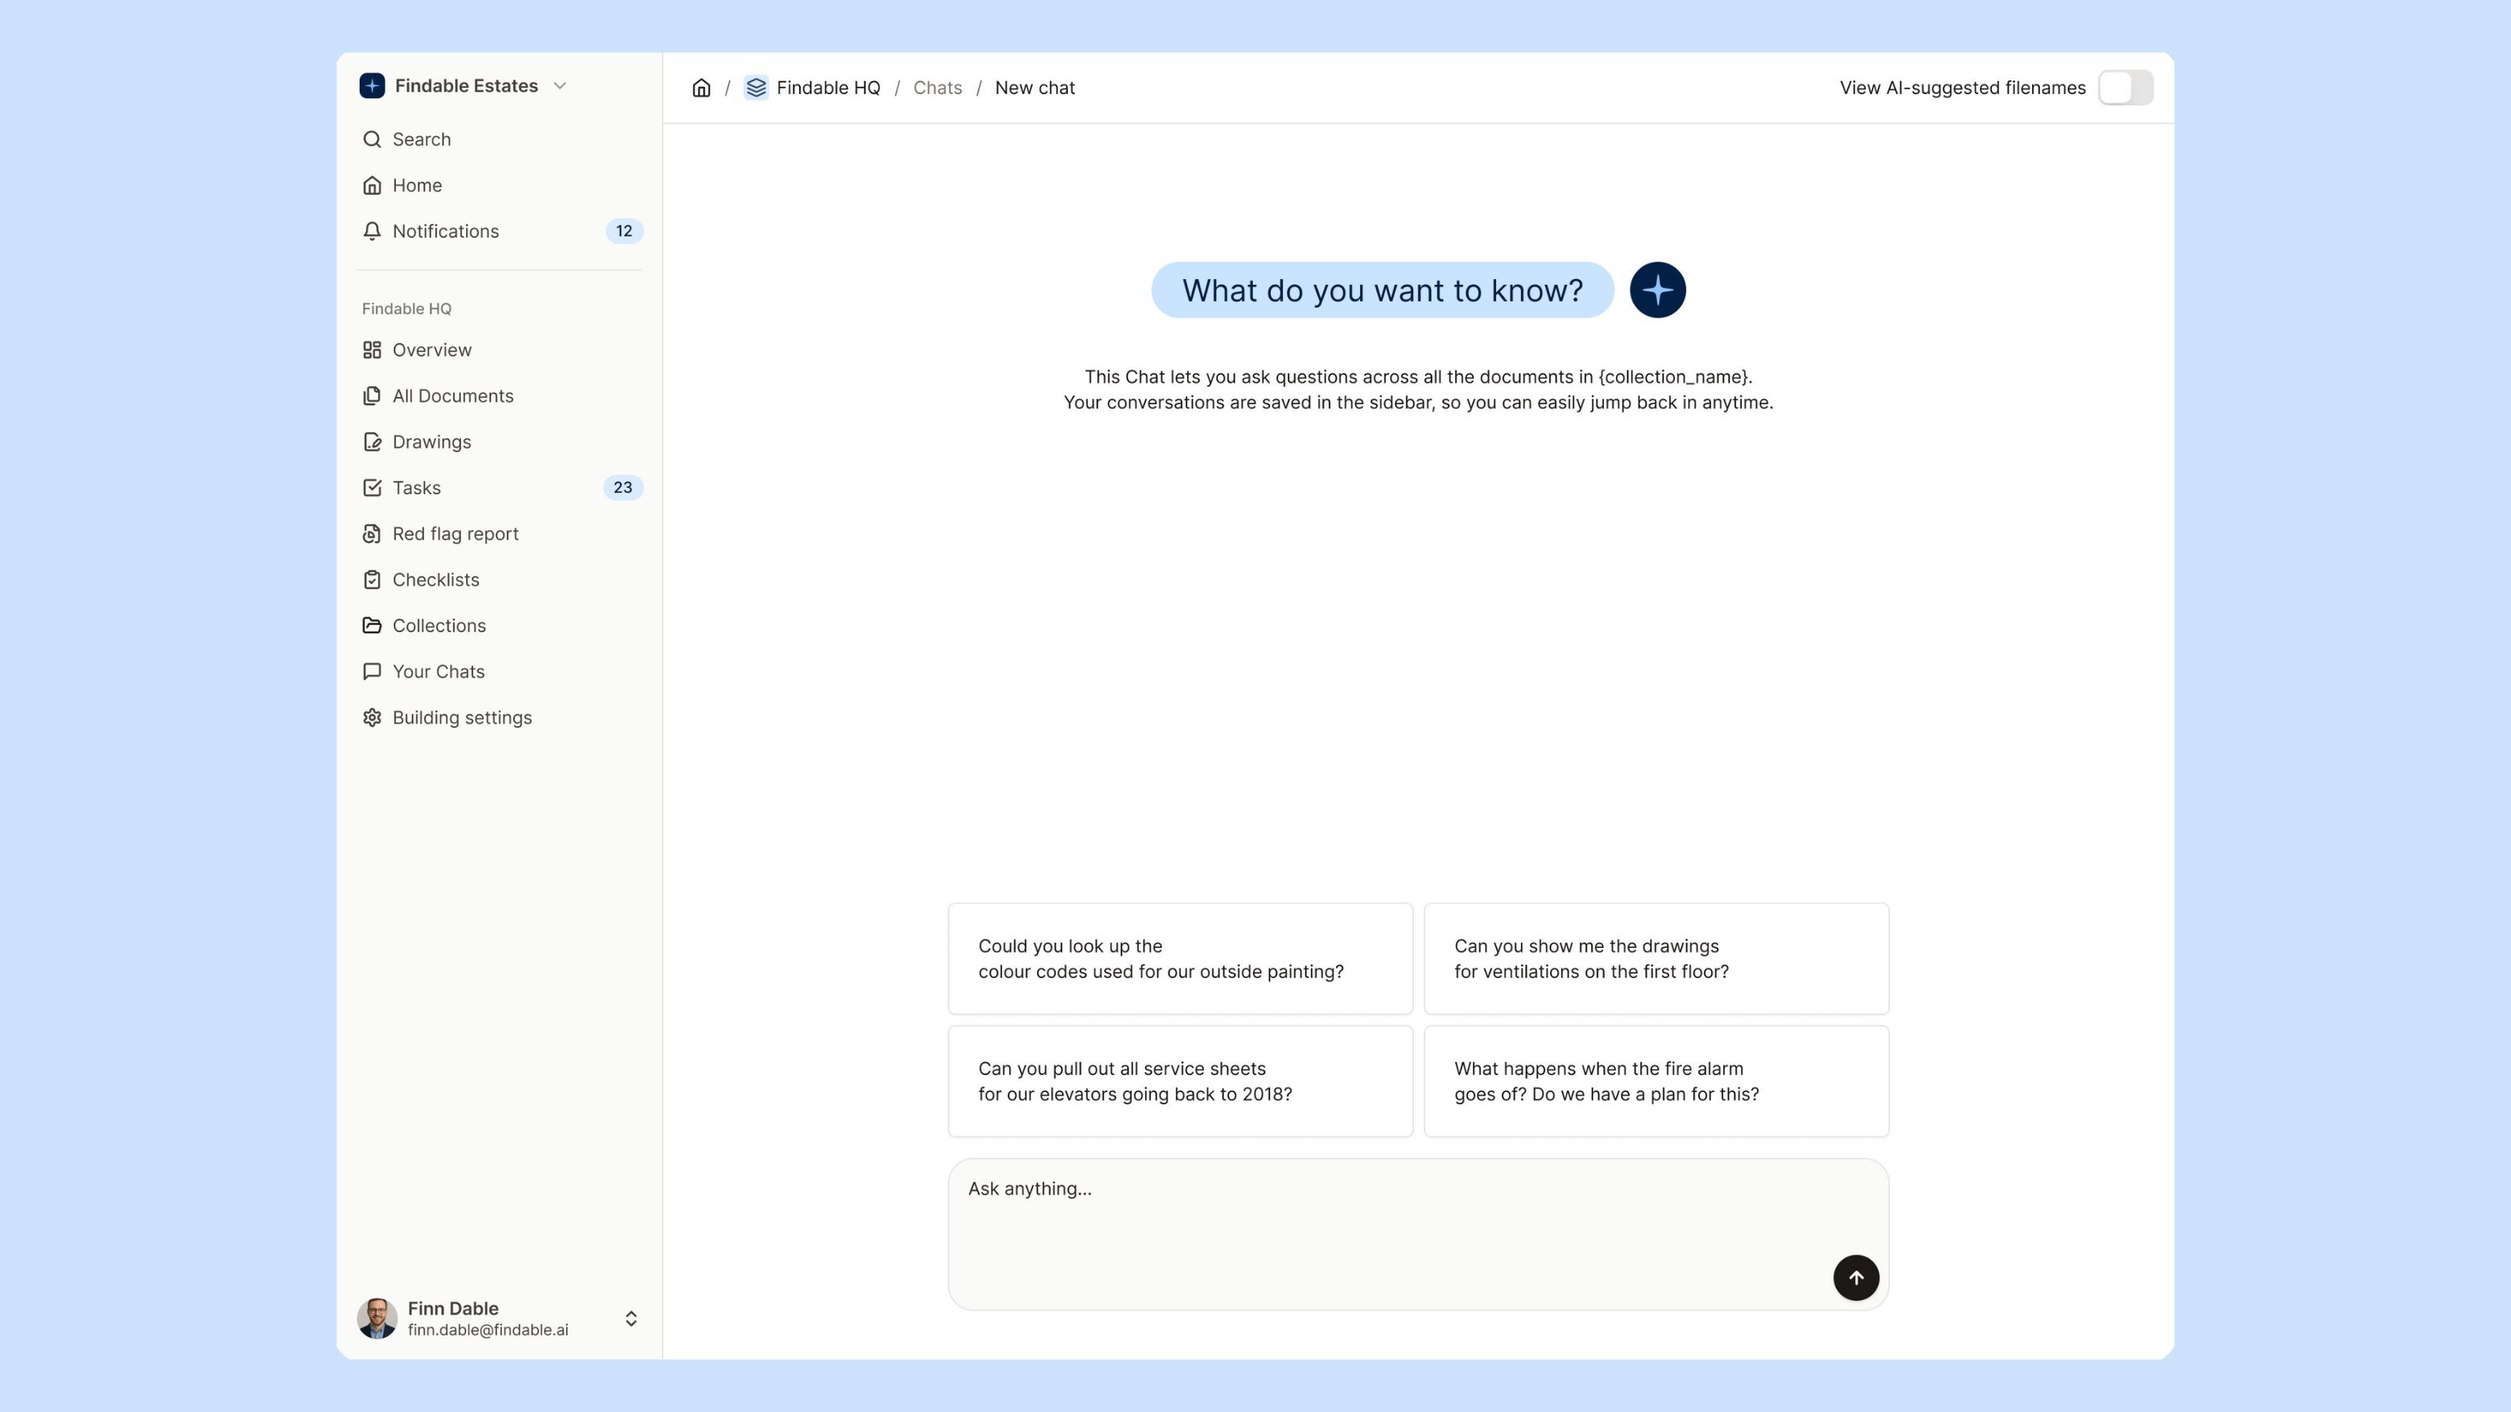Screen dimensions: 2511x1412
Task: Go to Chats breadcrumb link
Action: coord(937,88)
